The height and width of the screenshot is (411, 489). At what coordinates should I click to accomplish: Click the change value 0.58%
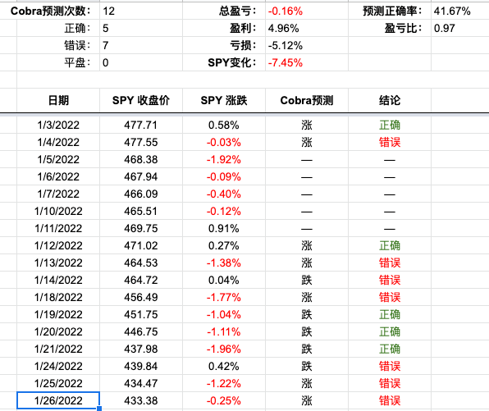coord(224,125)
